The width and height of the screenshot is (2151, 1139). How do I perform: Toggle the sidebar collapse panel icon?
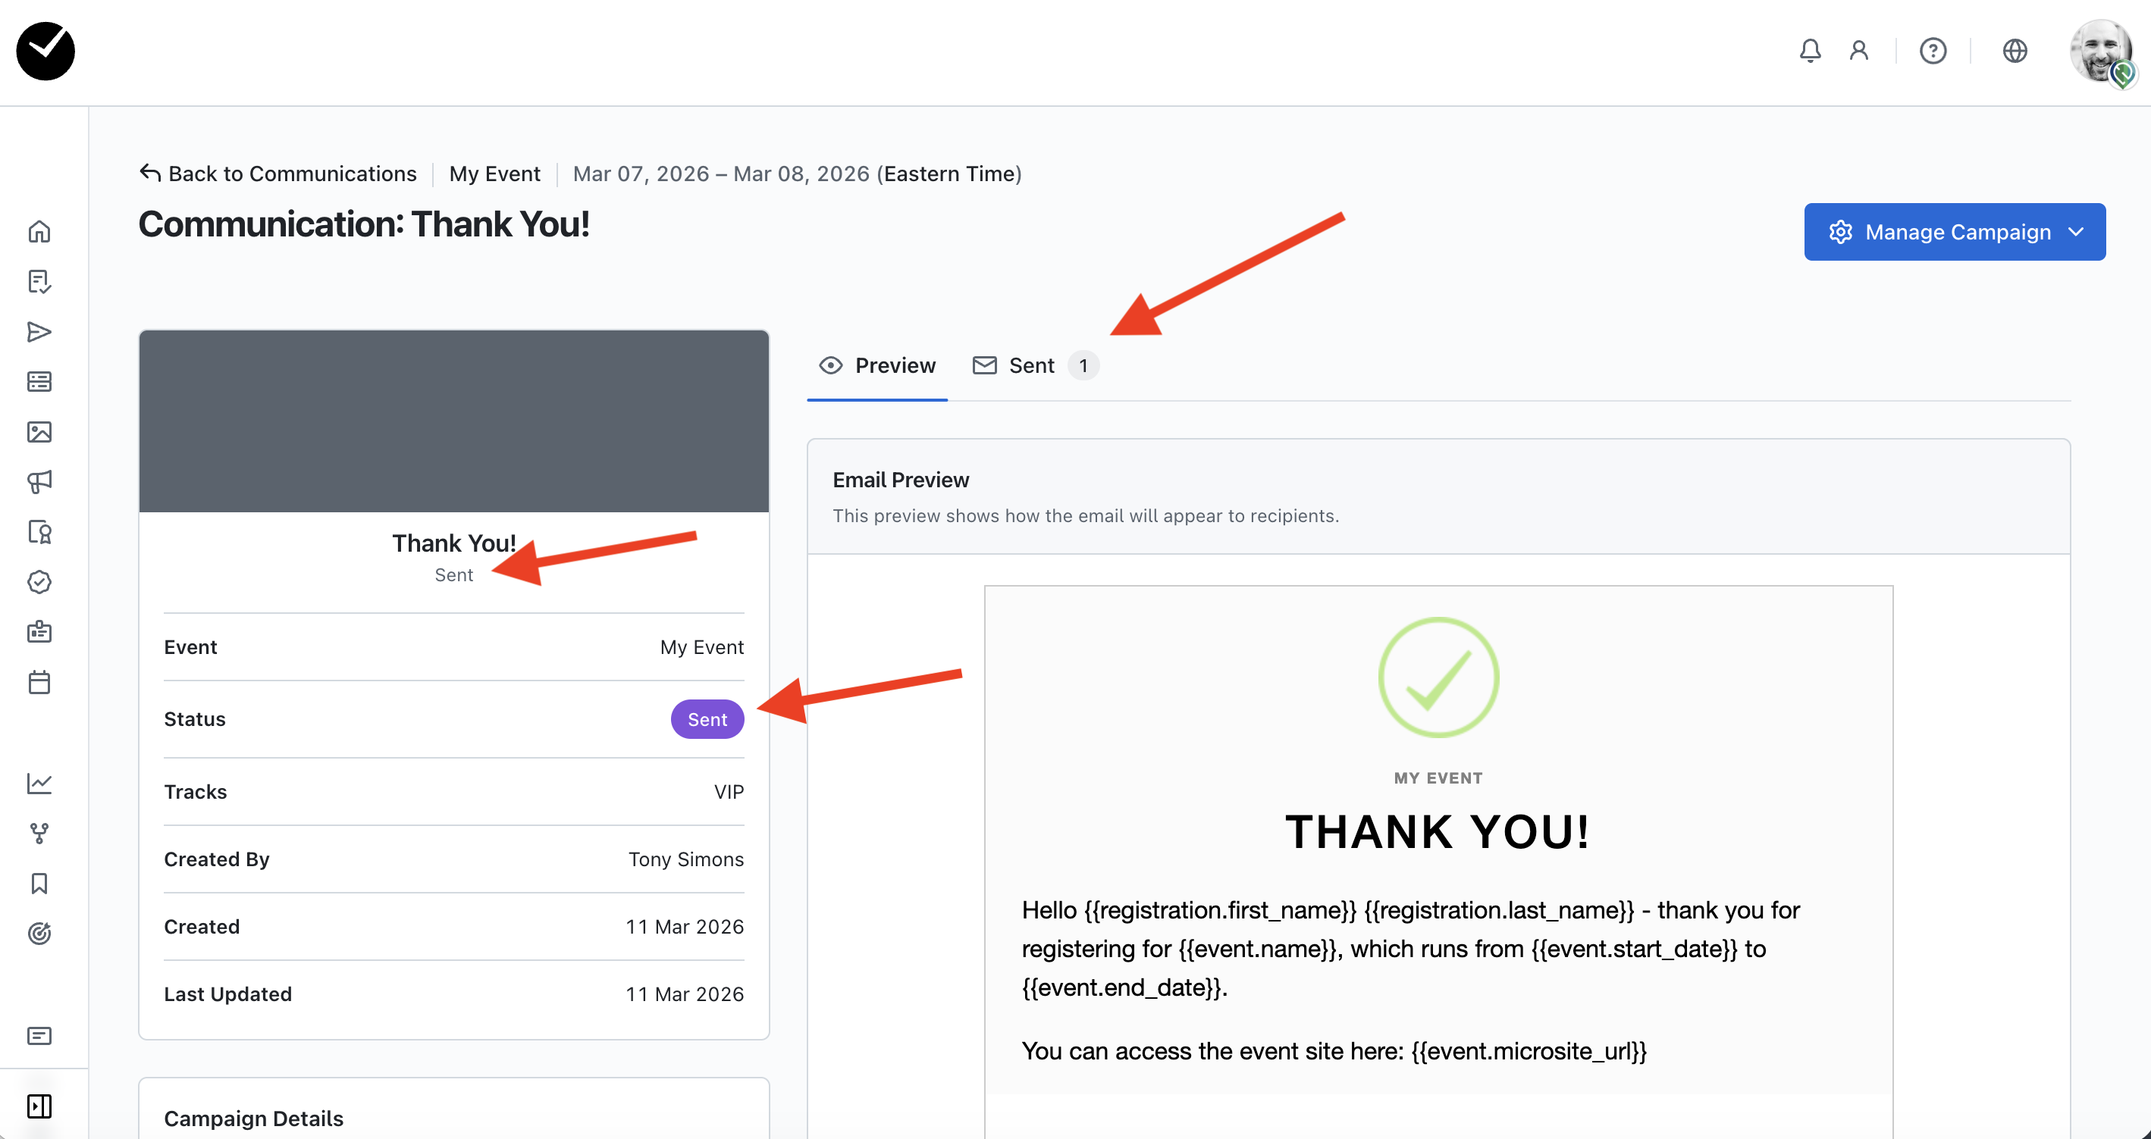click(x=39, y=1106)
